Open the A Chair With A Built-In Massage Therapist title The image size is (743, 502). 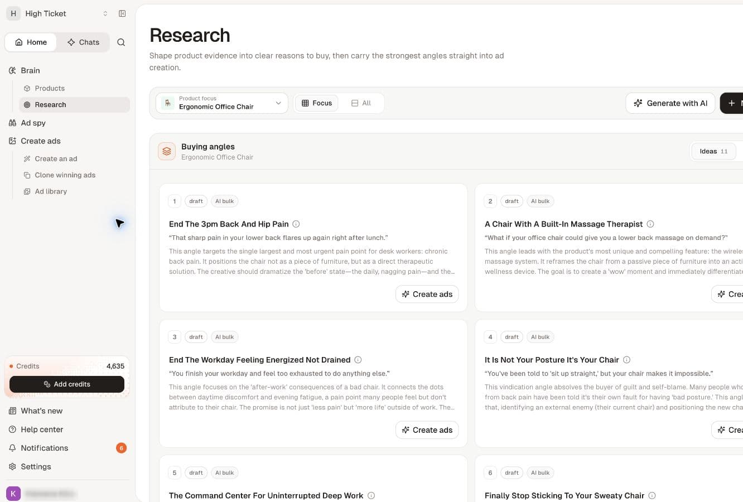563,224
